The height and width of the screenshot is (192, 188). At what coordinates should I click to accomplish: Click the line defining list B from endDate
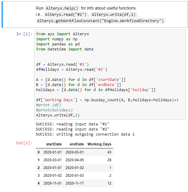pos(78,85)
